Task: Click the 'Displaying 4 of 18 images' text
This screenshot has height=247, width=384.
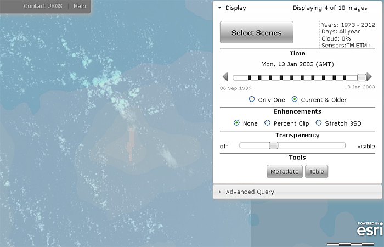Action: (330, 8)
